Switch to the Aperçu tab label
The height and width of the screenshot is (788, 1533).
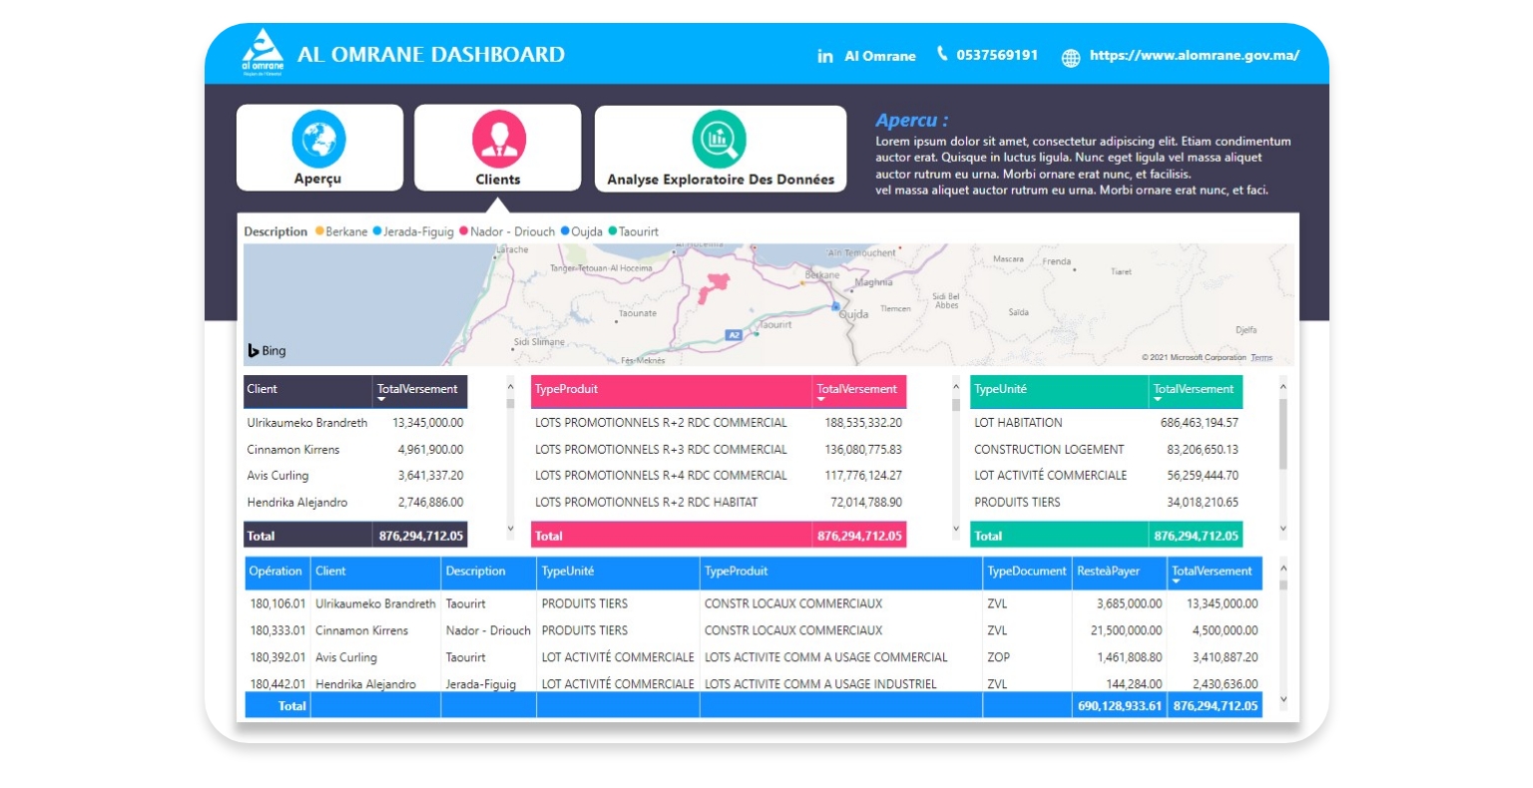pos(317,180)
